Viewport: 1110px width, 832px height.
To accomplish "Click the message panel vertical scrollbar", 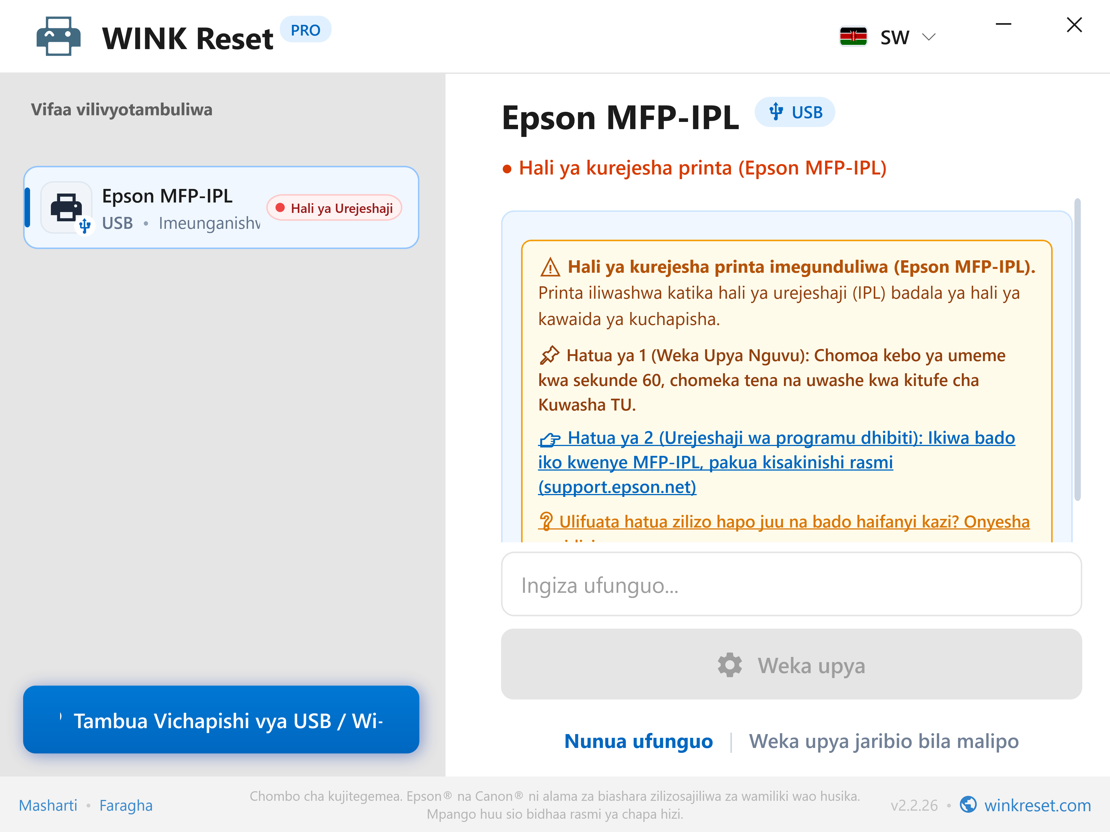I will click(x=1077, y=350).
